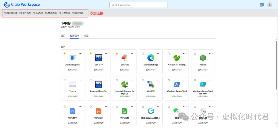Mark Nodejs as a favorite
Screen dimensions: 278x128
(x=195, y=54)
